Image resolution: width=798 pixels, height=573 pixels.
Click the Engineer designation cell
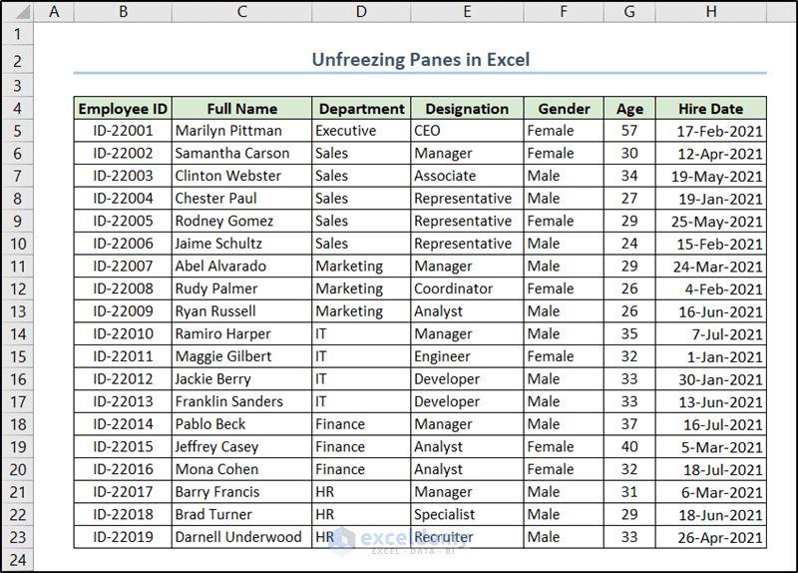pos(466,356)
